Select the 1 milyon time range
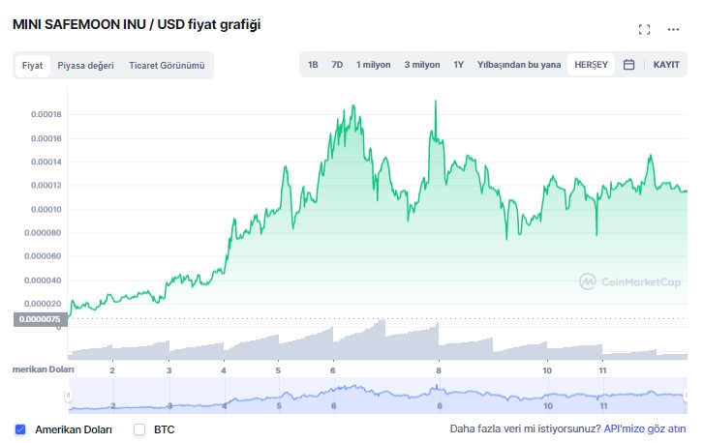The width and height of the screenshot is (703, 443). click(x=373, y=65)
